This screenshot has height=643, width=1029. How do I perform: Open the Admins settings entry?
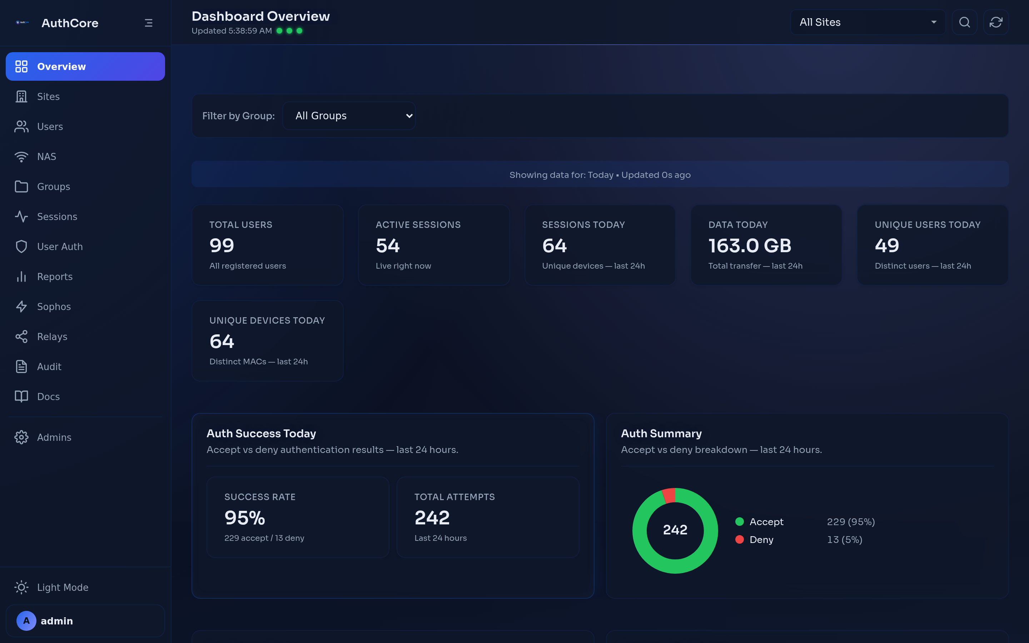tap(54, 437)
